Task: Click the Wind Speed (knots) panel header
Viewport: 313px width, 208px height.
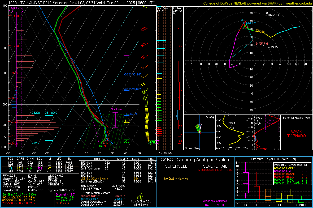Action: coord(163,9)
